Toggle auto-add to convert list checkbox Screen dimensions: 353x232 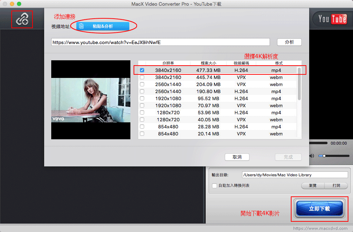click(x=214, y=186)
